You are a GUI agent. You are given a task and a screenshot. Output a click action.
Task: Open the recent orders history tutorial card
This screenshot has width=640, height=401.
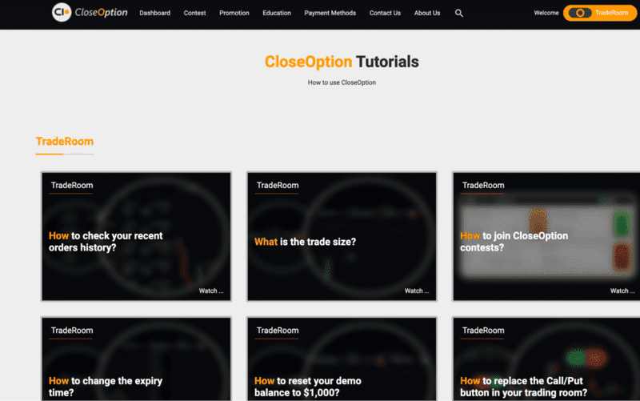click(x=136, y=236)
